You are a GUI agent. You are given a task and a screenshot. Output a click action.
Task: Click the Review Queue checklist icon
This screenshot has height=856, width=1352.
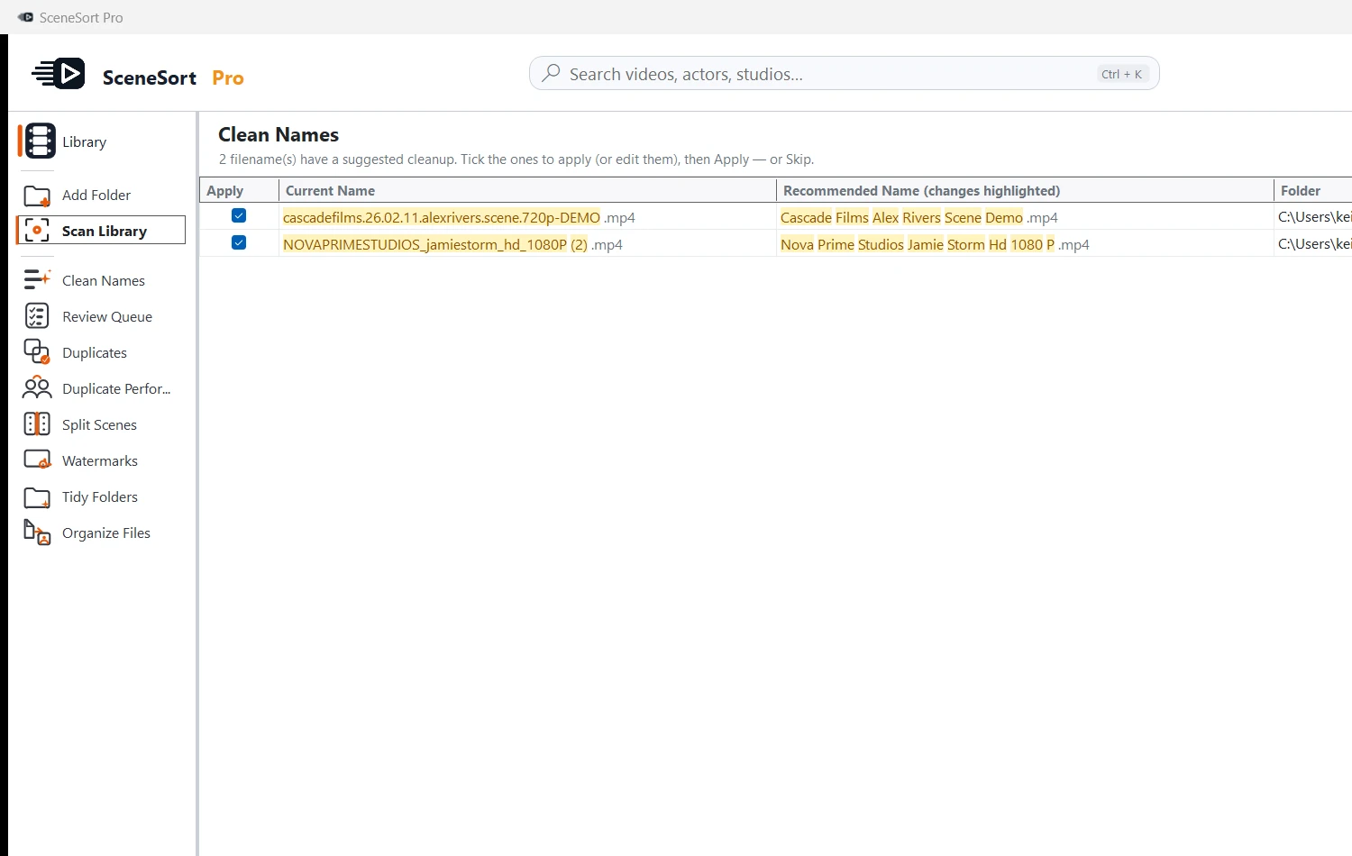37,316
